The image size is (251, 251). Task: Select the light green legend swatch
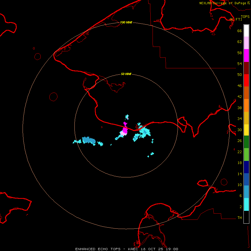[246, 155]
